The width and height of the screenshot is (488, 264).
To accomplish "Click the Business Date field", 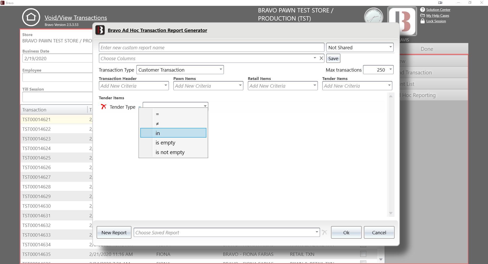I will pos(57,58).
